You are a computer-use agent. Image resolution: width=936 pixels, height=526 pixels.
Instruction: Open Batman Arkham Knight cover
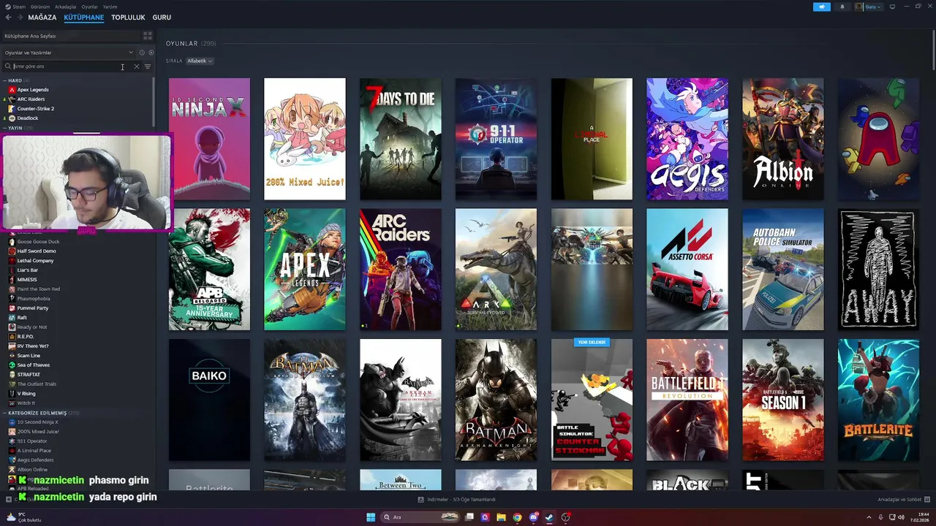tap(496, 400)
